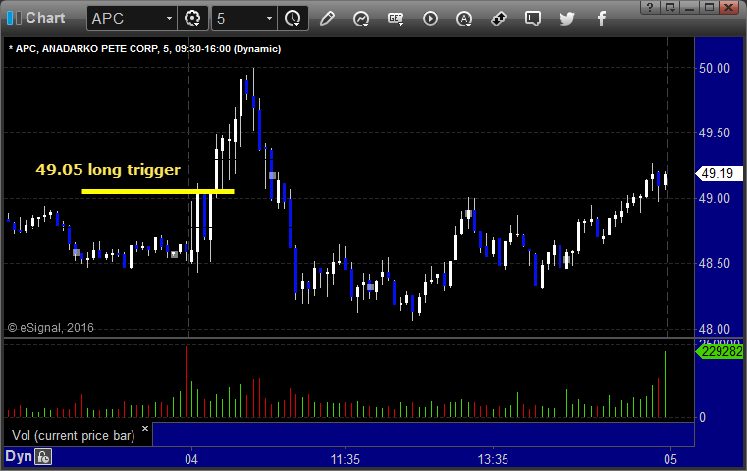747x471 pixels.
Task: Click the 49.50 price axis label
Action: tap(715, 132)
